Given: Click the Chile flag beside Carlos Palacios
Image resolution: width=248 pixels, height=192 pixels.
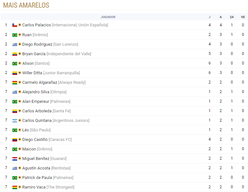Looking at the screenshot, I should (x=15, y=25).
